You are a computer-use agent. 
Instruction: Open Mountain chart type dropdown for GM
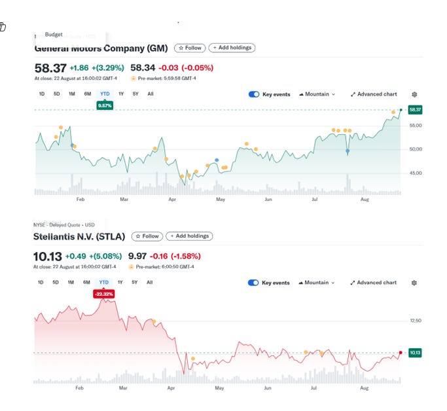(x=317, y=94)
